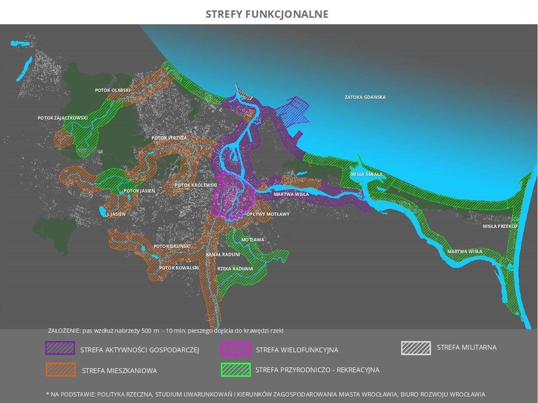Select the Kanał Raduni label
This screenshot has width=538, height=403.
pos(223,254)
